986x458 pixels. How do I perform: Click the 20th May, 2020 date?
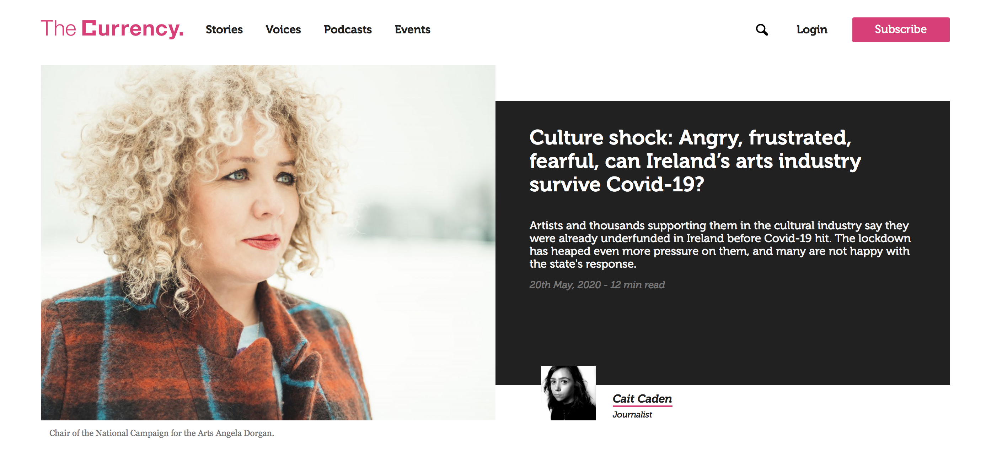click(565, 285)
